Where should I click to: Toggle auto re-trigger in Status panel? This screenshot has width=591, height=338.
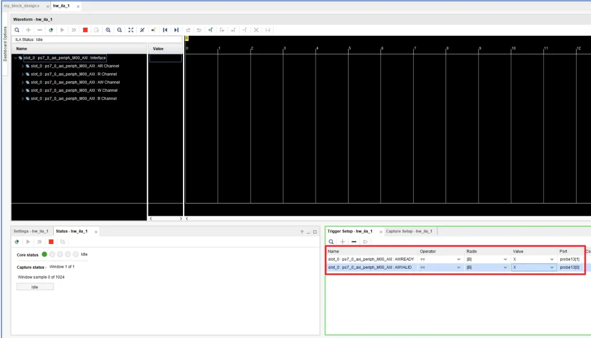click(x=17, y=242)
